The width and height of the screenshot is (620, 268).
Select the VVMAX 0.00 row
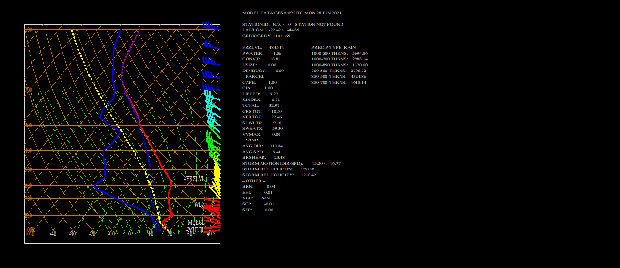click(261, 134)
